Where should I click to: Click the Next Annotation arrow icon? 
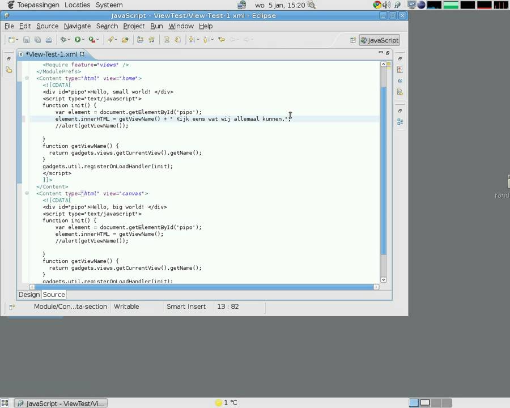(192, 40)
